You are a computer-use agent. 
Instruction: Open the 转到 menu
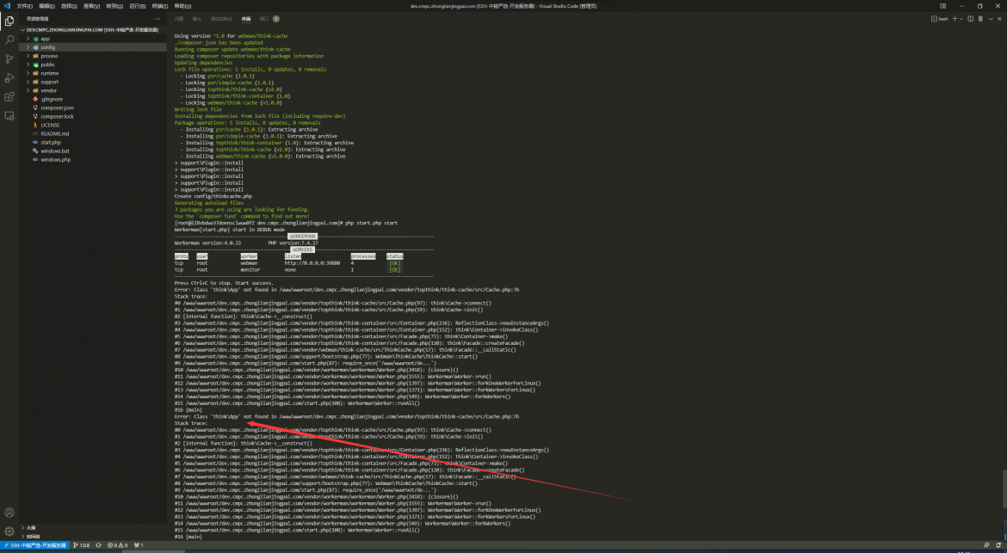(x=114, y=6)
